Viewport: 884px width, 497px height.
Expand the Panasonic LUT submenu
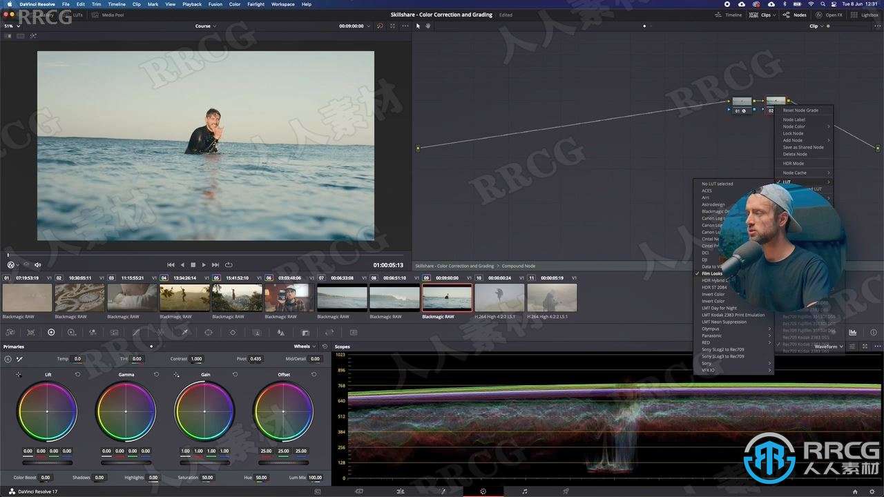[x=735, y=335]
